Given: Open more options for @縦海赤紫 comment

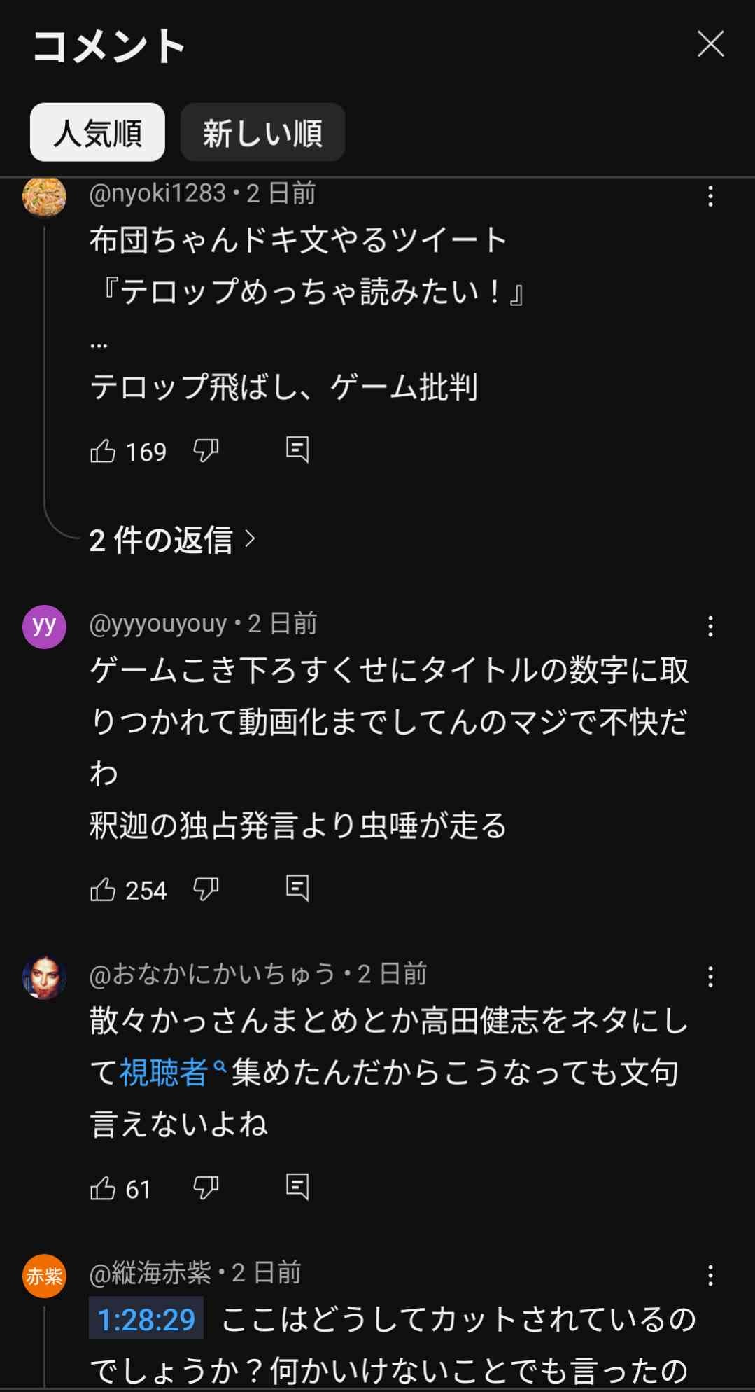Looking at the screenshot, I should click(710, 1276).
